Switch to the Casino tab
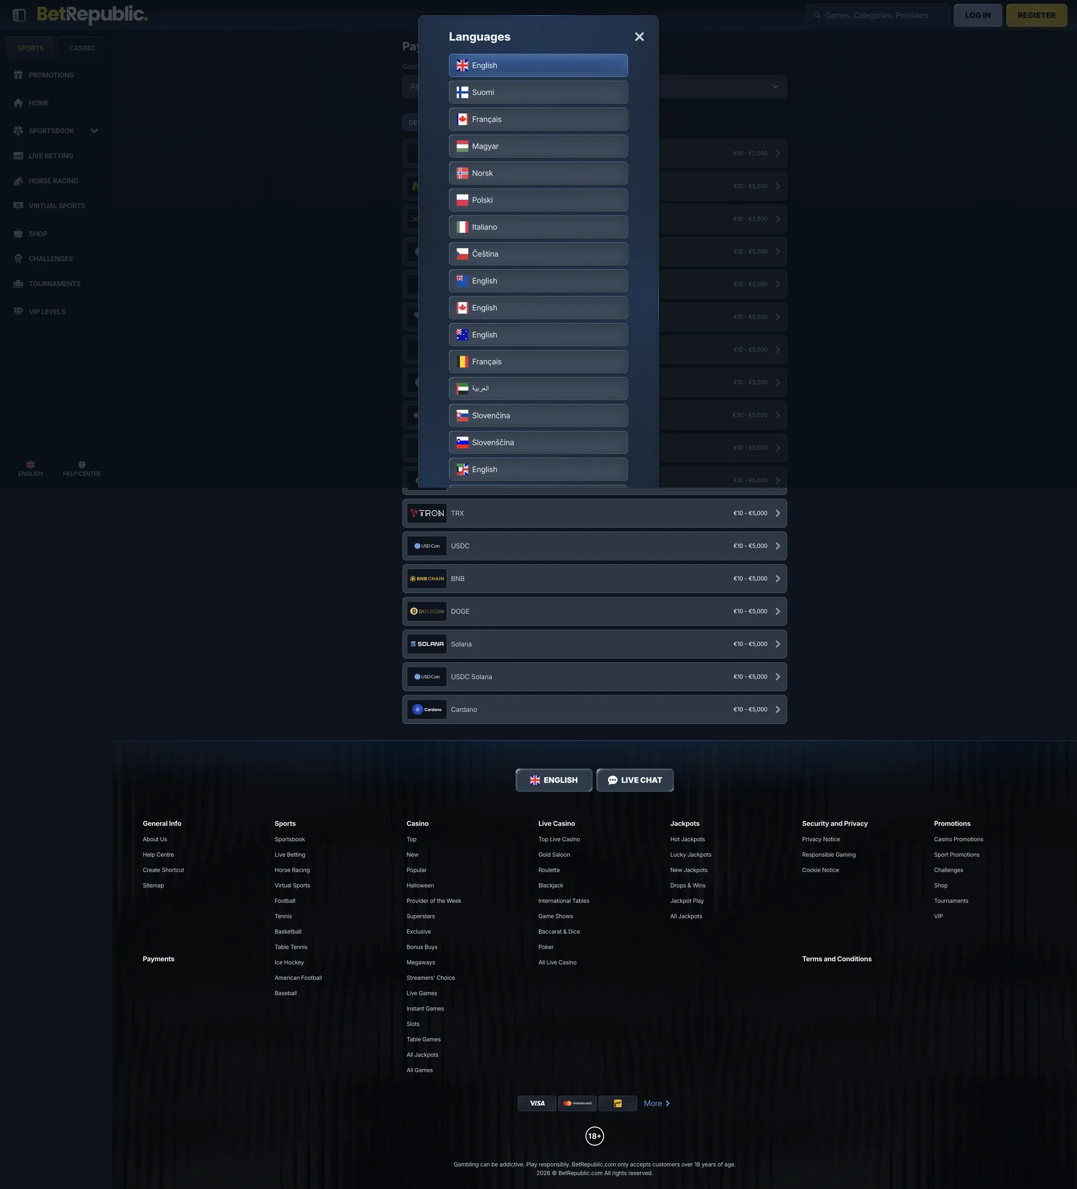This screenshot has height=1189, width=1077. [x=81, y=48]
